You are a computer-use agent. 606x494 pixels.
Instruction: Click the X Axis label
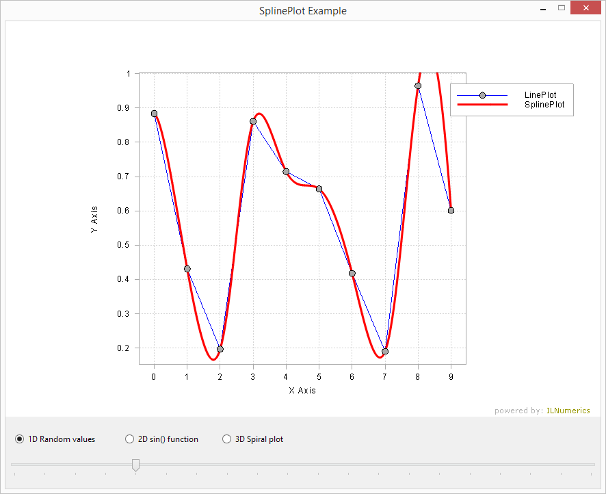[302, 391]
